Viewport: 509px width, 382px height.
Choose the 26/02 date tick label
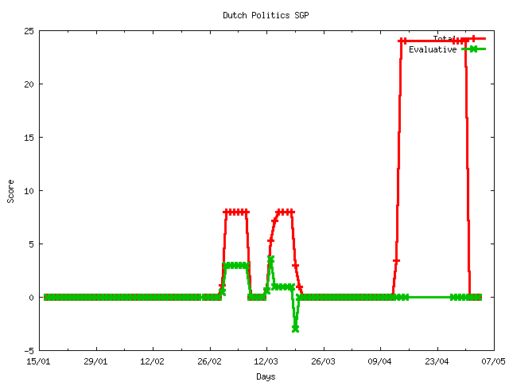210,361
